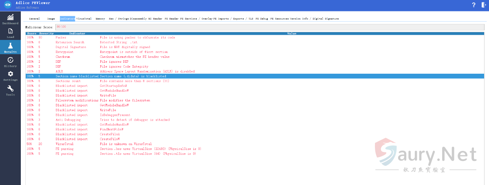489x185 pixels.
Task: Go to the Memory tab
Action: pyautogui.click(x=100, y=19)
